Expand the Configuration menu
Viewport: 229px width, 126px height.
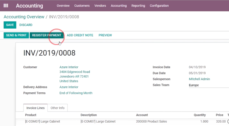point(159,6)
